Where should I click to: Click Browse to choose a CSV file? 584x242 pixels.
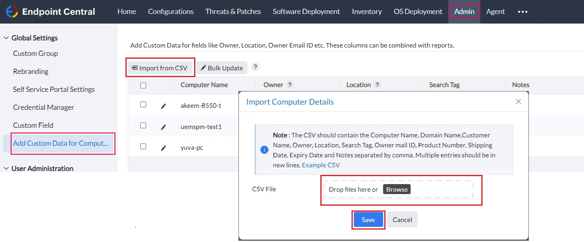[397, 189]
